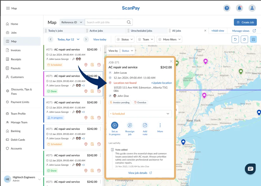Click location pin icon on first Scheduled job
The height and width of the screenshot is (186, 261).
[x=86, y=65]
